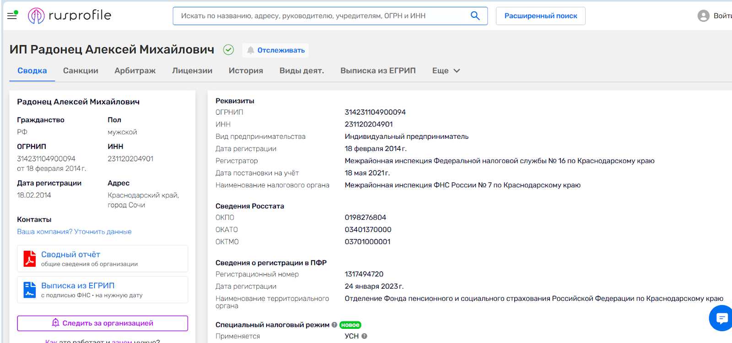732x343 pixels.
Task: Open the Уточнить данные link
Action: [103, 232]
